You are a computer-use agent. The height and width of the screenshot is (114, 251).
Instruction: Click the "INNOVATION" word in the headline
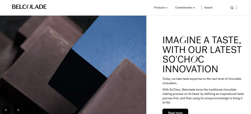190,69
